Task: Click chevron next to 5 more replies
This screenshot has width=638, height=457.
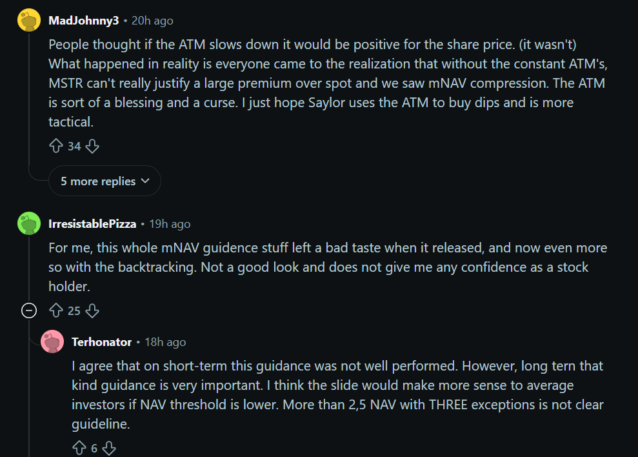Action: point(145,181)
